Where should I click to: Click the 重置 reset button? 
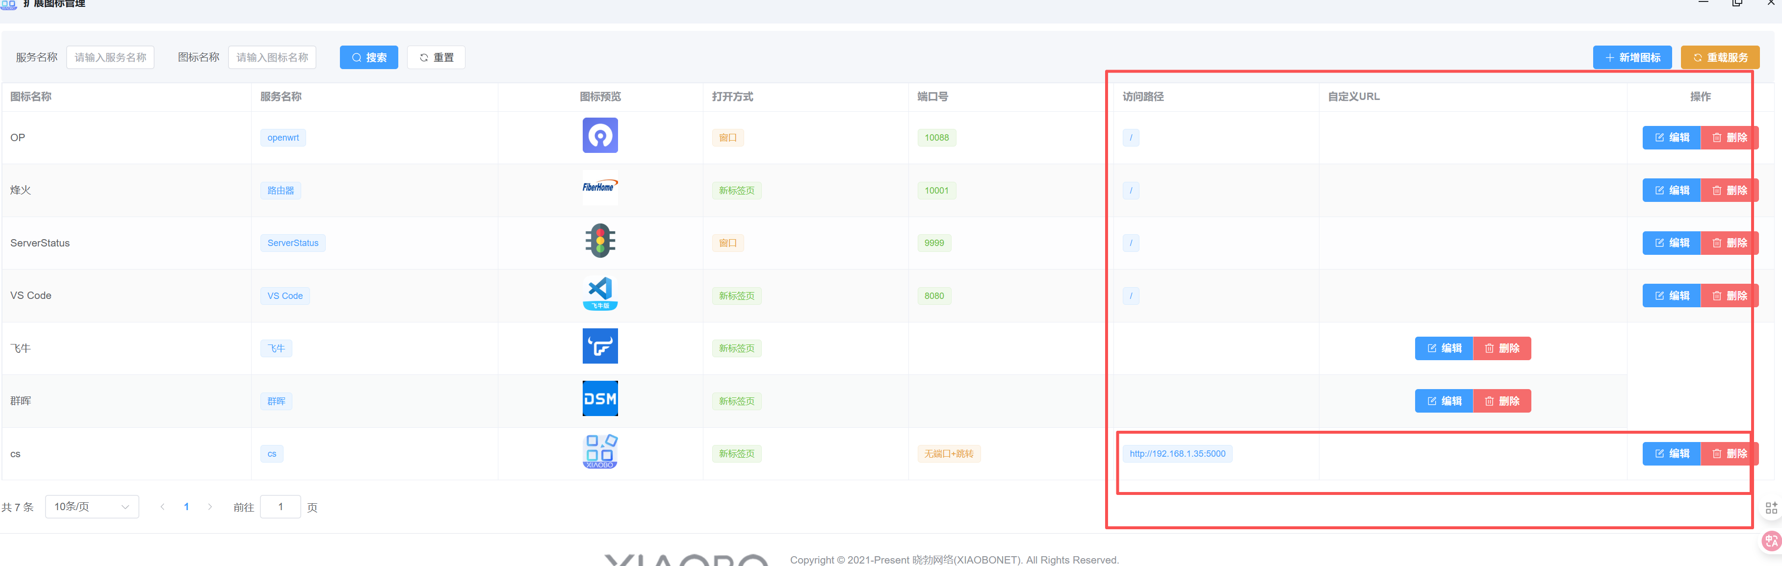436,57
